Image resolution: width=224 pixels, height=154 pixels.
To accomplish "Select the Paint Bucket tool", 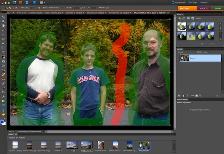I will click(x=3, y=97).
